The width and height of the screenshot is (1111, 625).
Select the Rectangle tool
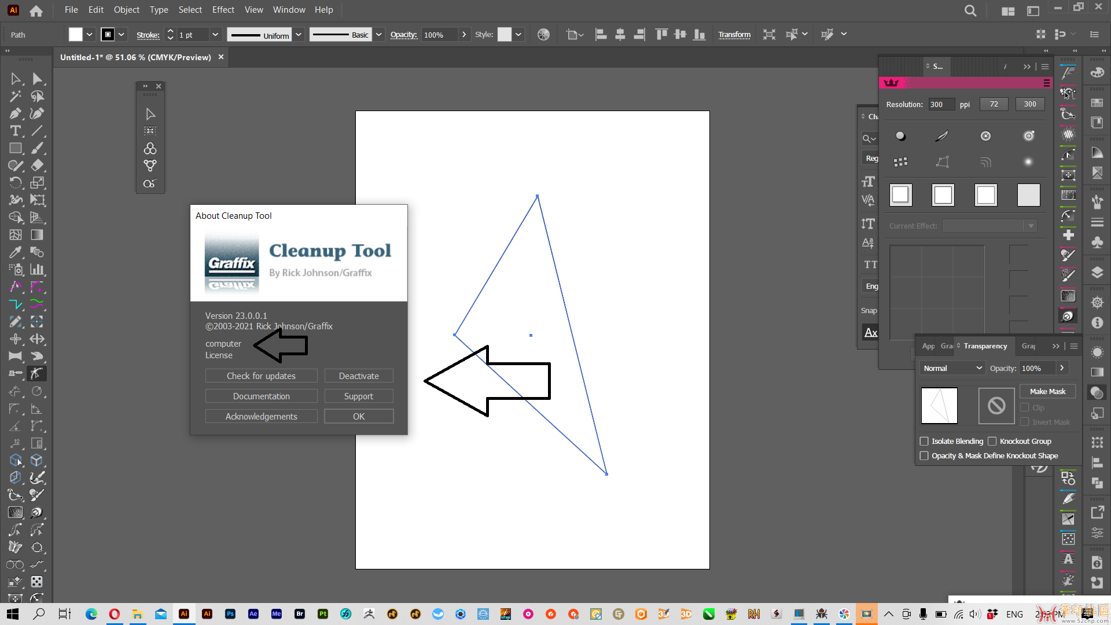(x=16, y=148)
